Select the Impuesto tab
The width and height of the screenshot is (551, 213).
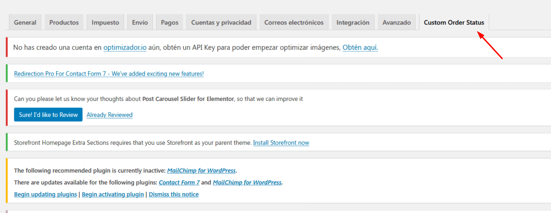tap(105, 22)
